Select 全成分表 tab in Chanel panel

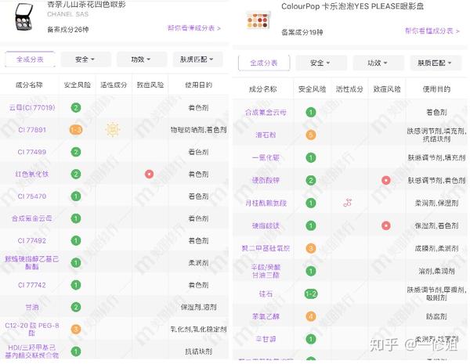[30, 59]
